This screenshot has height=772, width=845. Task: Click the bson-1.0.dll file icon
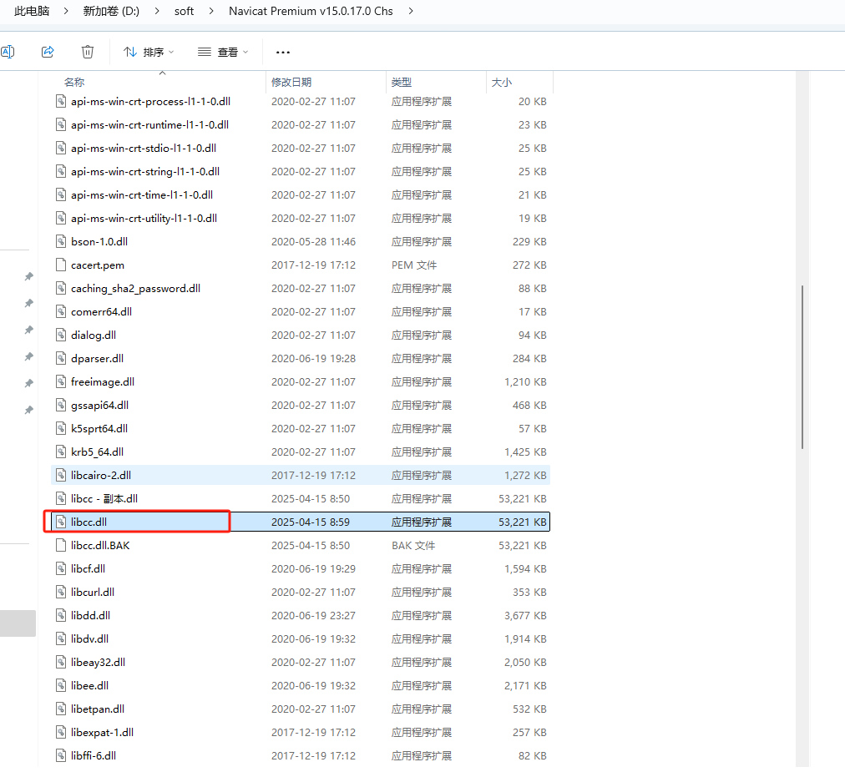point(60,241)
